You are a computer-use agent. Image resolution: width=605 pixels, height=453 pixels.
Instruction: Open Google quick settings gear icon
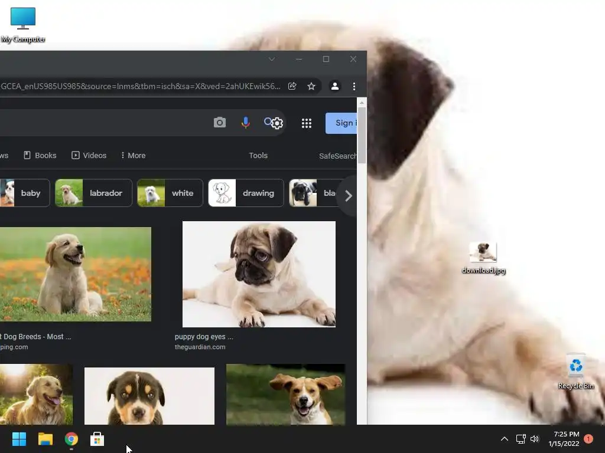278,124
